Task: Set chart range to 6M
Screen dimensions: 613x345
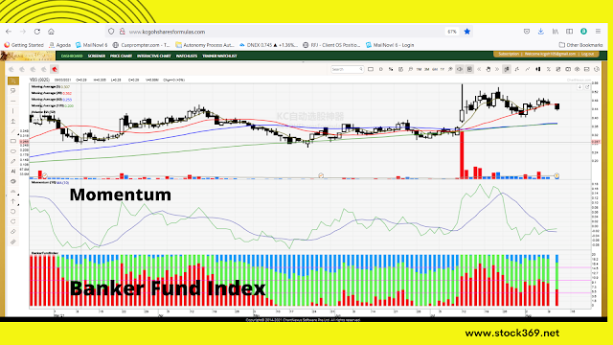Action: pyautogui.click(x=434, y=69)
